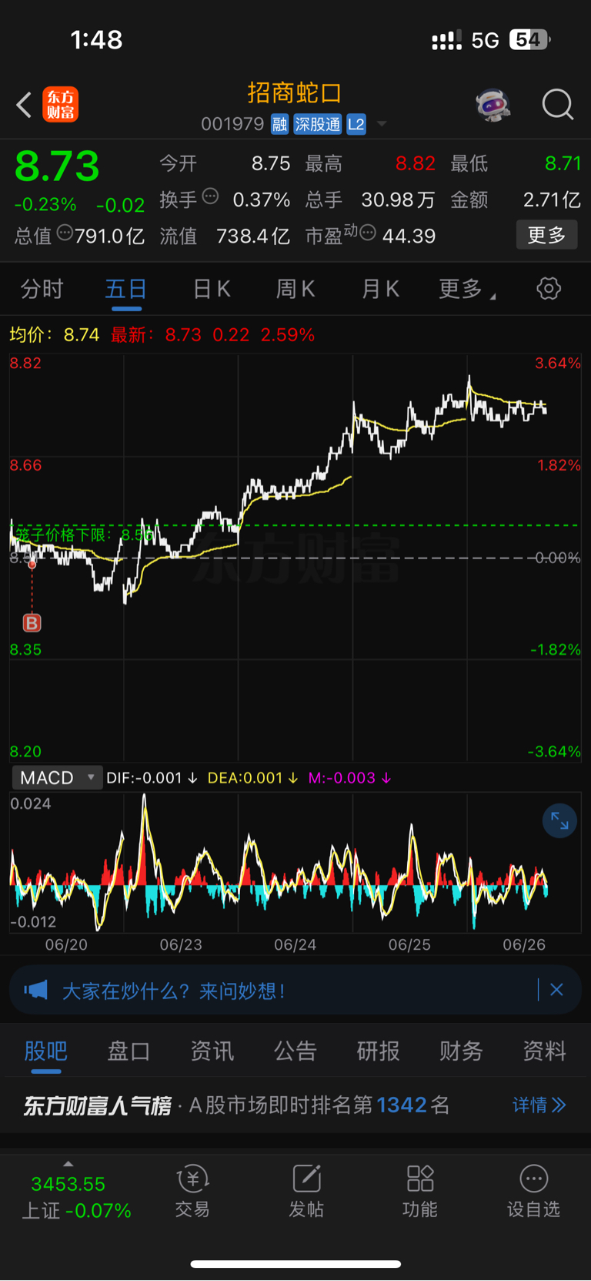This screenshot has height=1281, width=591.
Task: Expand the 更多 chart period dropdown
Action: tap(466, 289)
